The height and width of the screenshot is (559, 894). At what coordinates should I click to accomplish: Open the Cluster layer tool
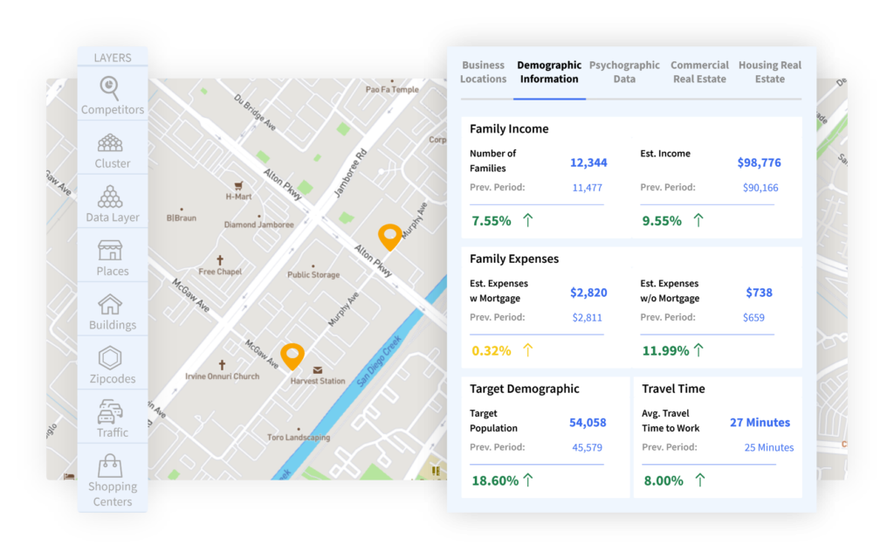(x=112, y=142)
